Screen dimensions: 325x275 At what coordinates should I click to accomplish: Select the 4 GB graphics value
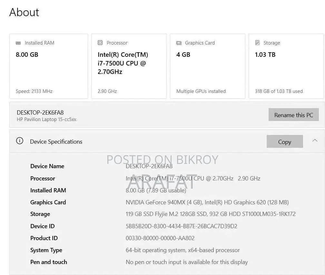tap(183, 55)
